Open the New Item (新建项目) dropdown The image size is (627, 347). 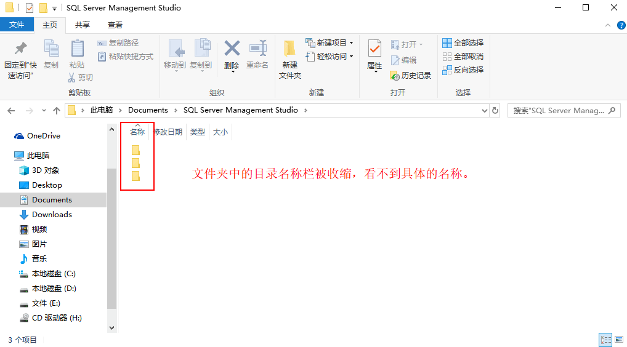click(330, 42)
